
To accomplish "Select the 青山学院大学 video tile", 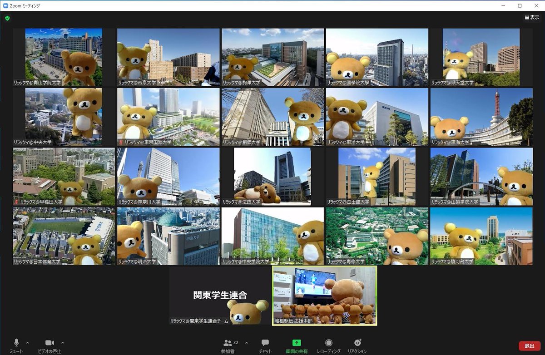I will point(64,57).
